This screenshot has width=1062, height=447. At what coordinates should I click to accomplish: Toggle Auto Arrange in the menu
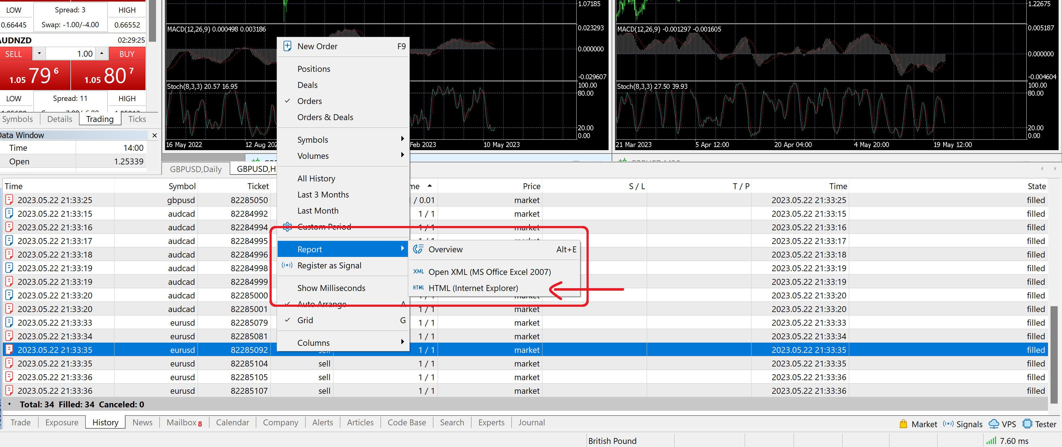point(322,304)
